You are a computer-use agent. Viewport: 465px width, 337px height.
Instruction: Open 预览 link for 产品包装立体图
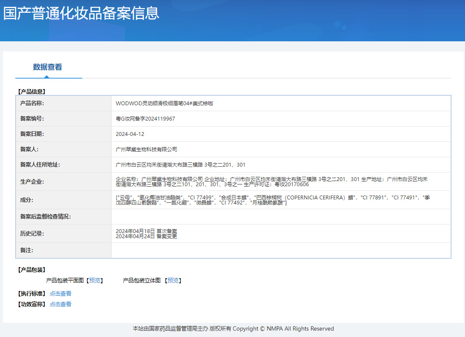173,280
